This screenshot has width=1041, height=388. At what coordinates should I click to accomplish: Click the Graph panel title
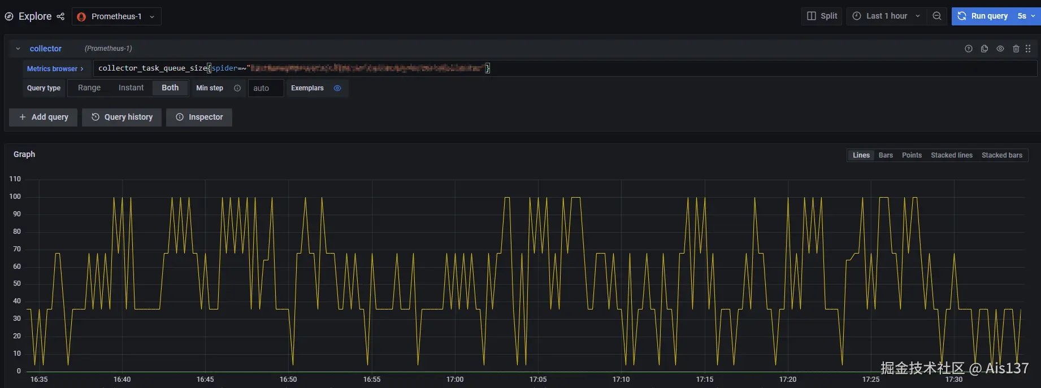pos(24,154)
